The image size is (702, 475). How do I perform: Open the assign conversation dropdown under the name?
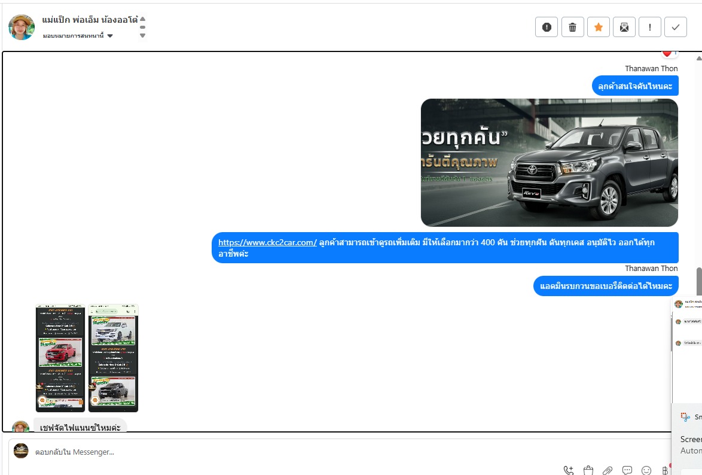coord(78,35)
